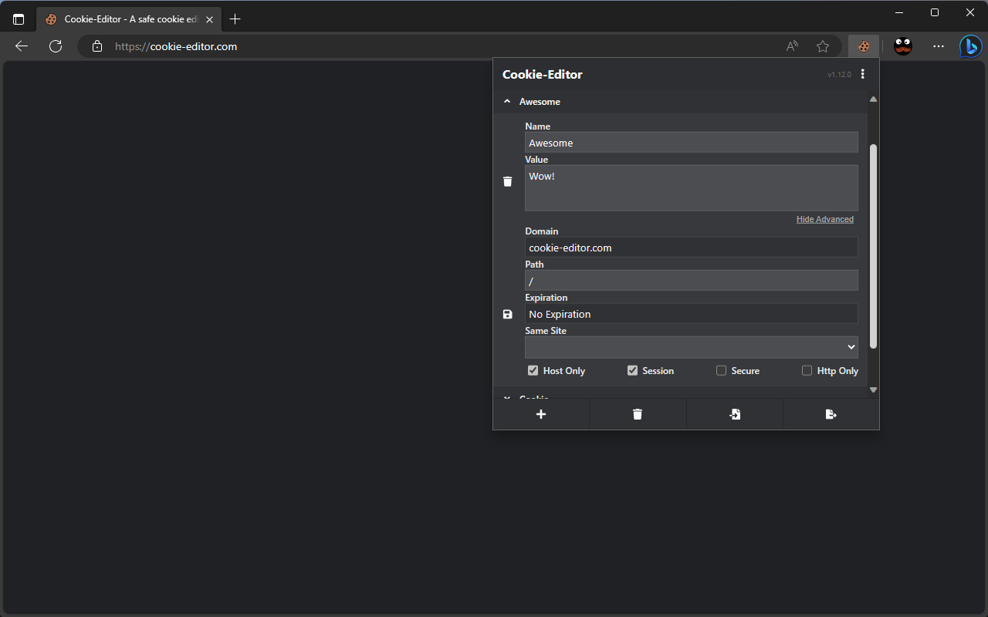The height and width of the screenshot is (617, 988).
Task: Minimize the browser window
Action: [x=899, y=12]
